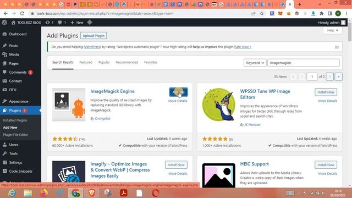352x198 pixels.
Task: Install WPSSO Tune WP Image Editors
Action: [x=326, y=92]
